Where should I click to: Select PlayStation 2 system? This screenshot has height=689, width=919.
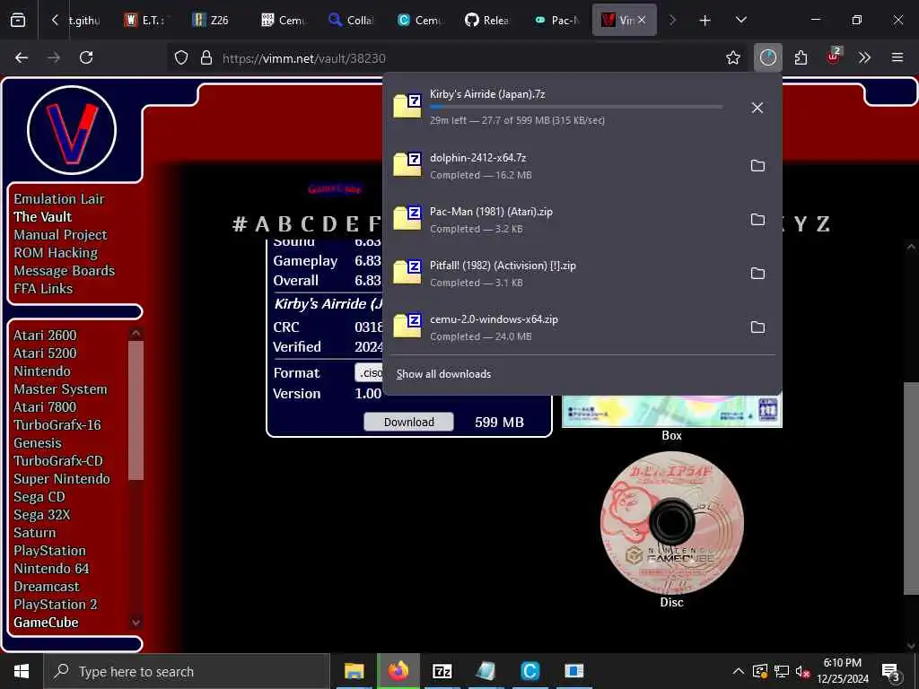click(x=55, y=604)
